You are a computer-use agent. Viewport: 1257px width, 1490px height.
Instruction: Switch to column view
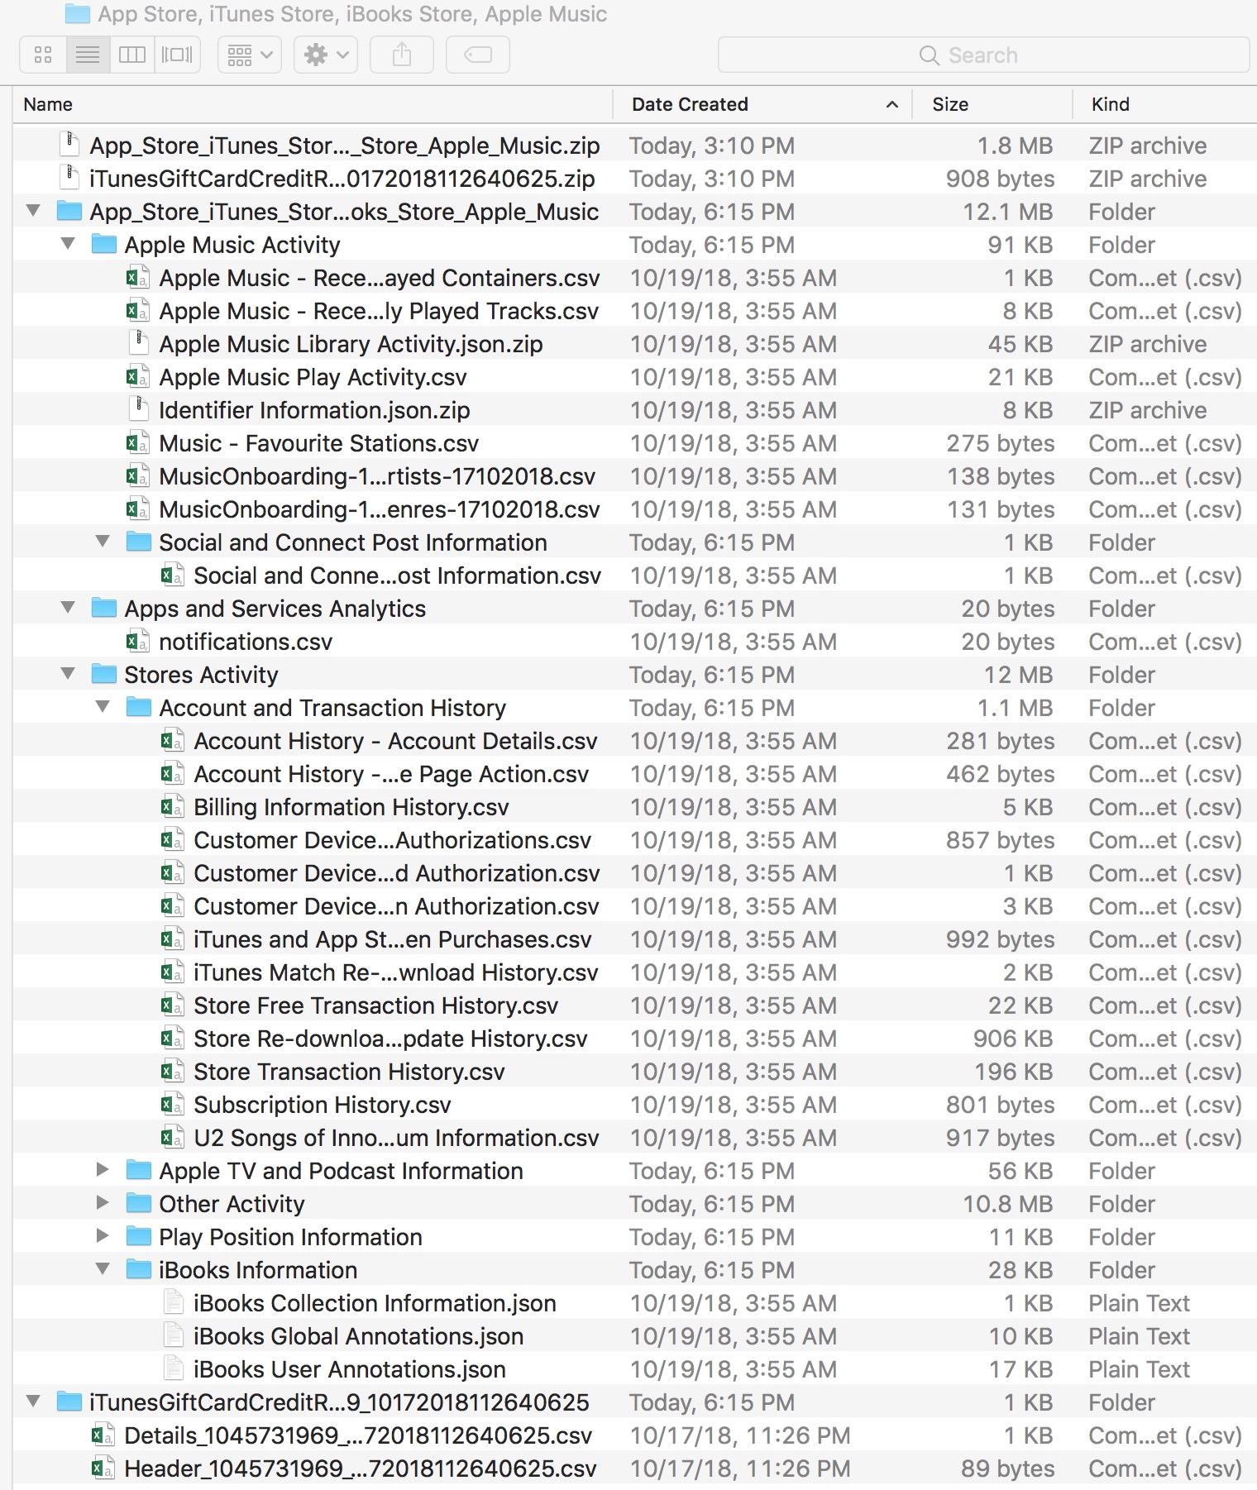click(132, 55)
